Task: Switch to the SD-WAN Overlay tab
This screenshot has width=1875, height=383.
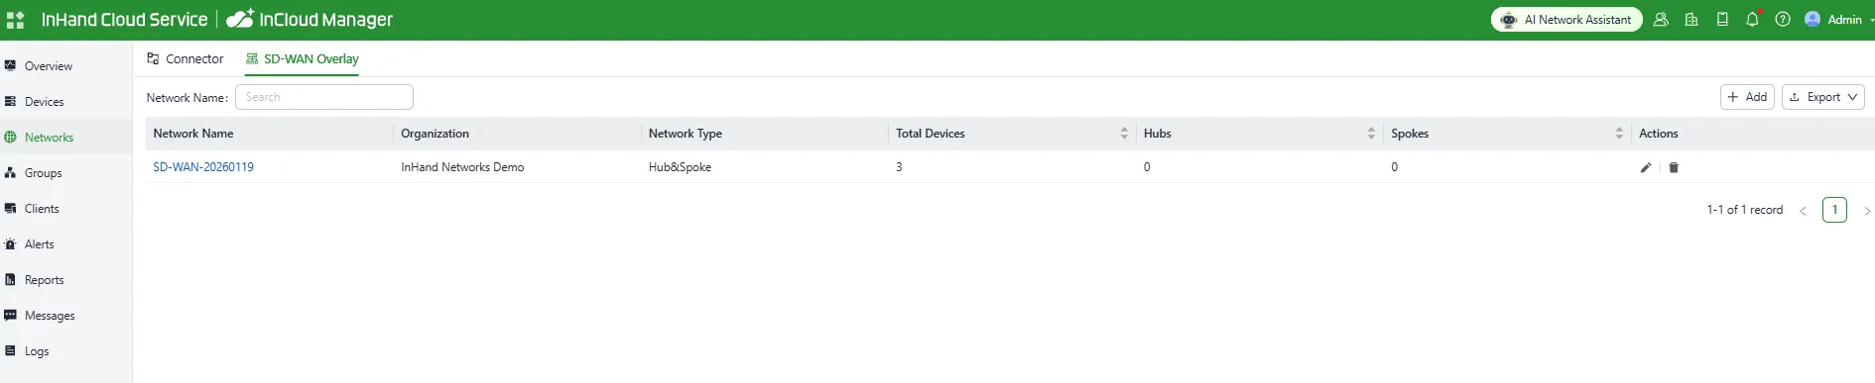Action: (x=303, y=59)
